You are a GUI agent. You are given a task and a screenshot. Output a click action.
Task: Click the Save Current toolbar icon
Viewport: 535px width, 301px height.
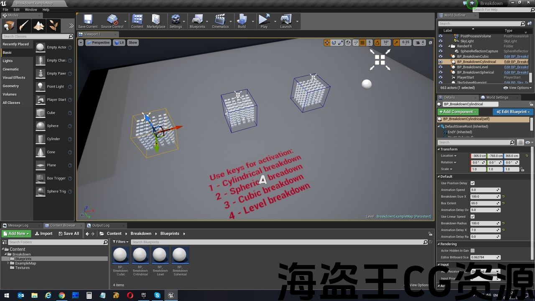click(x=88, y=21)
